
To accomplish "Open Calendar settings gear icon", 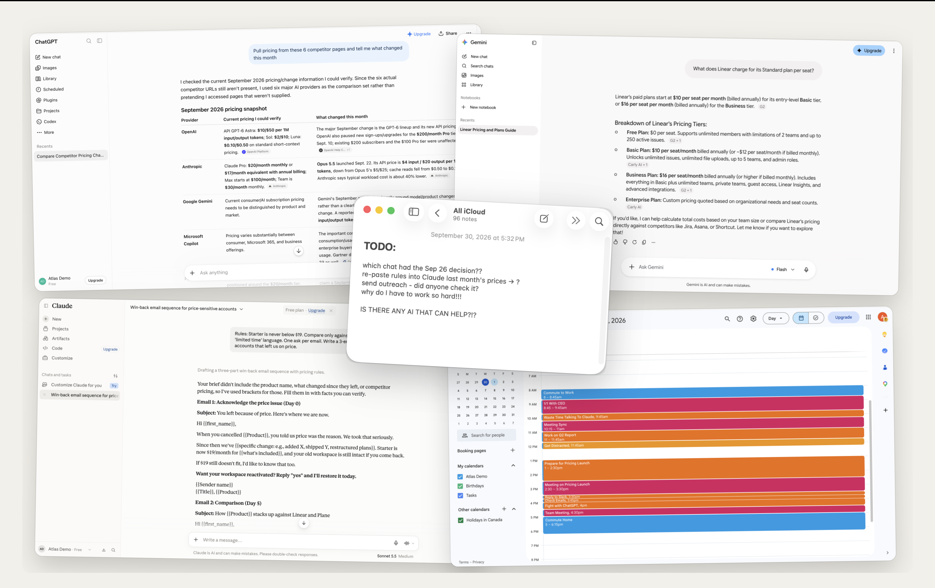I will coord(753,319).
